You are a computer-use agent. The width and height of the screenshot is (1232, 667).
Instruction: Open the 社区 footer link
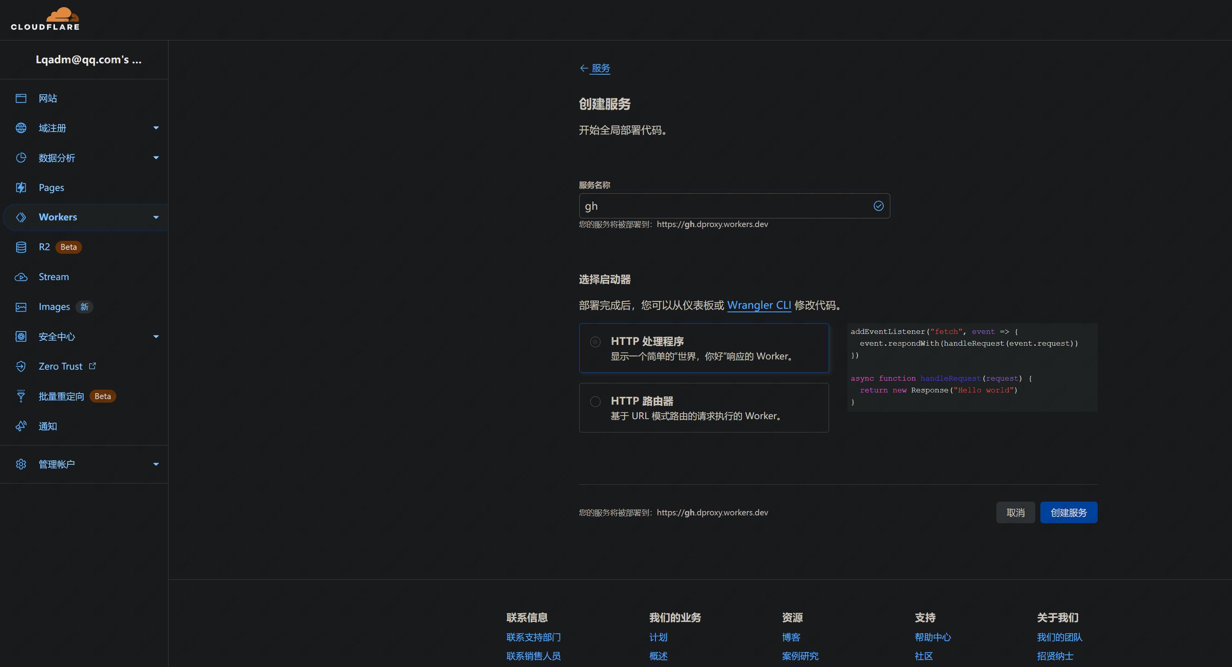pos(924,656)
